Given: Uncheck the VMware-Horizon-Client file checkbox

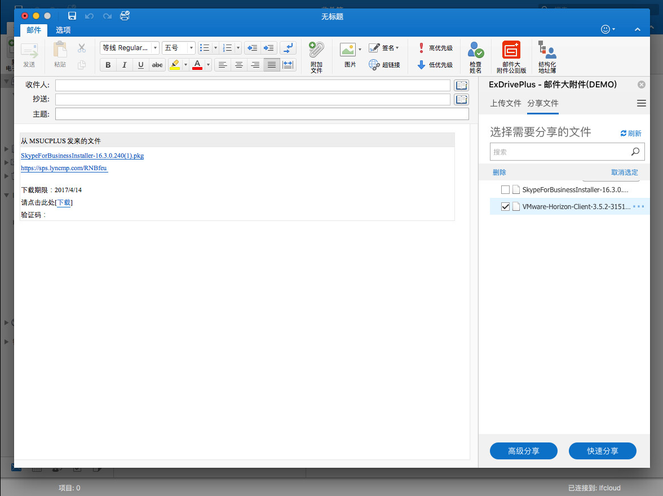Looking at the screenshot, I should (505, 206).
